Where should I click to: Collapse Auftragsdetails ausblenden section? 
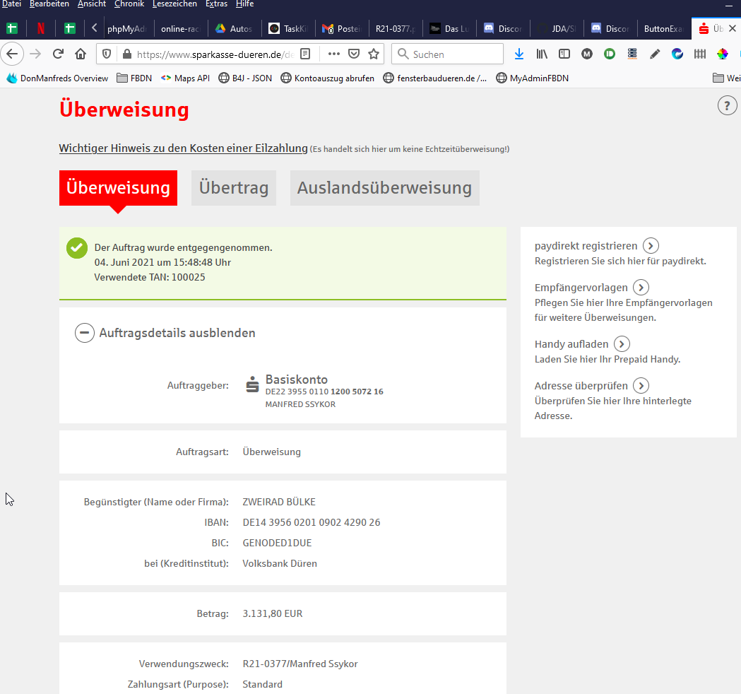click(x=85, y=333)
